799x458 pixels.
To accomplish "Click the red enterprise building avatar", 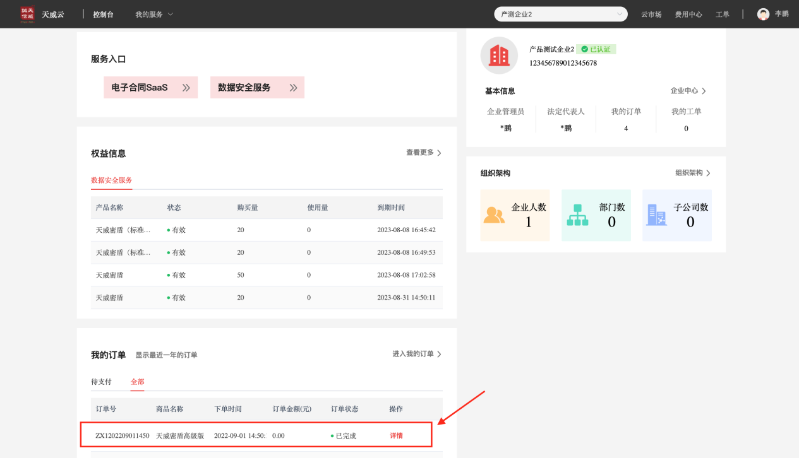I will pyautogui.click(x=499, y=56).
